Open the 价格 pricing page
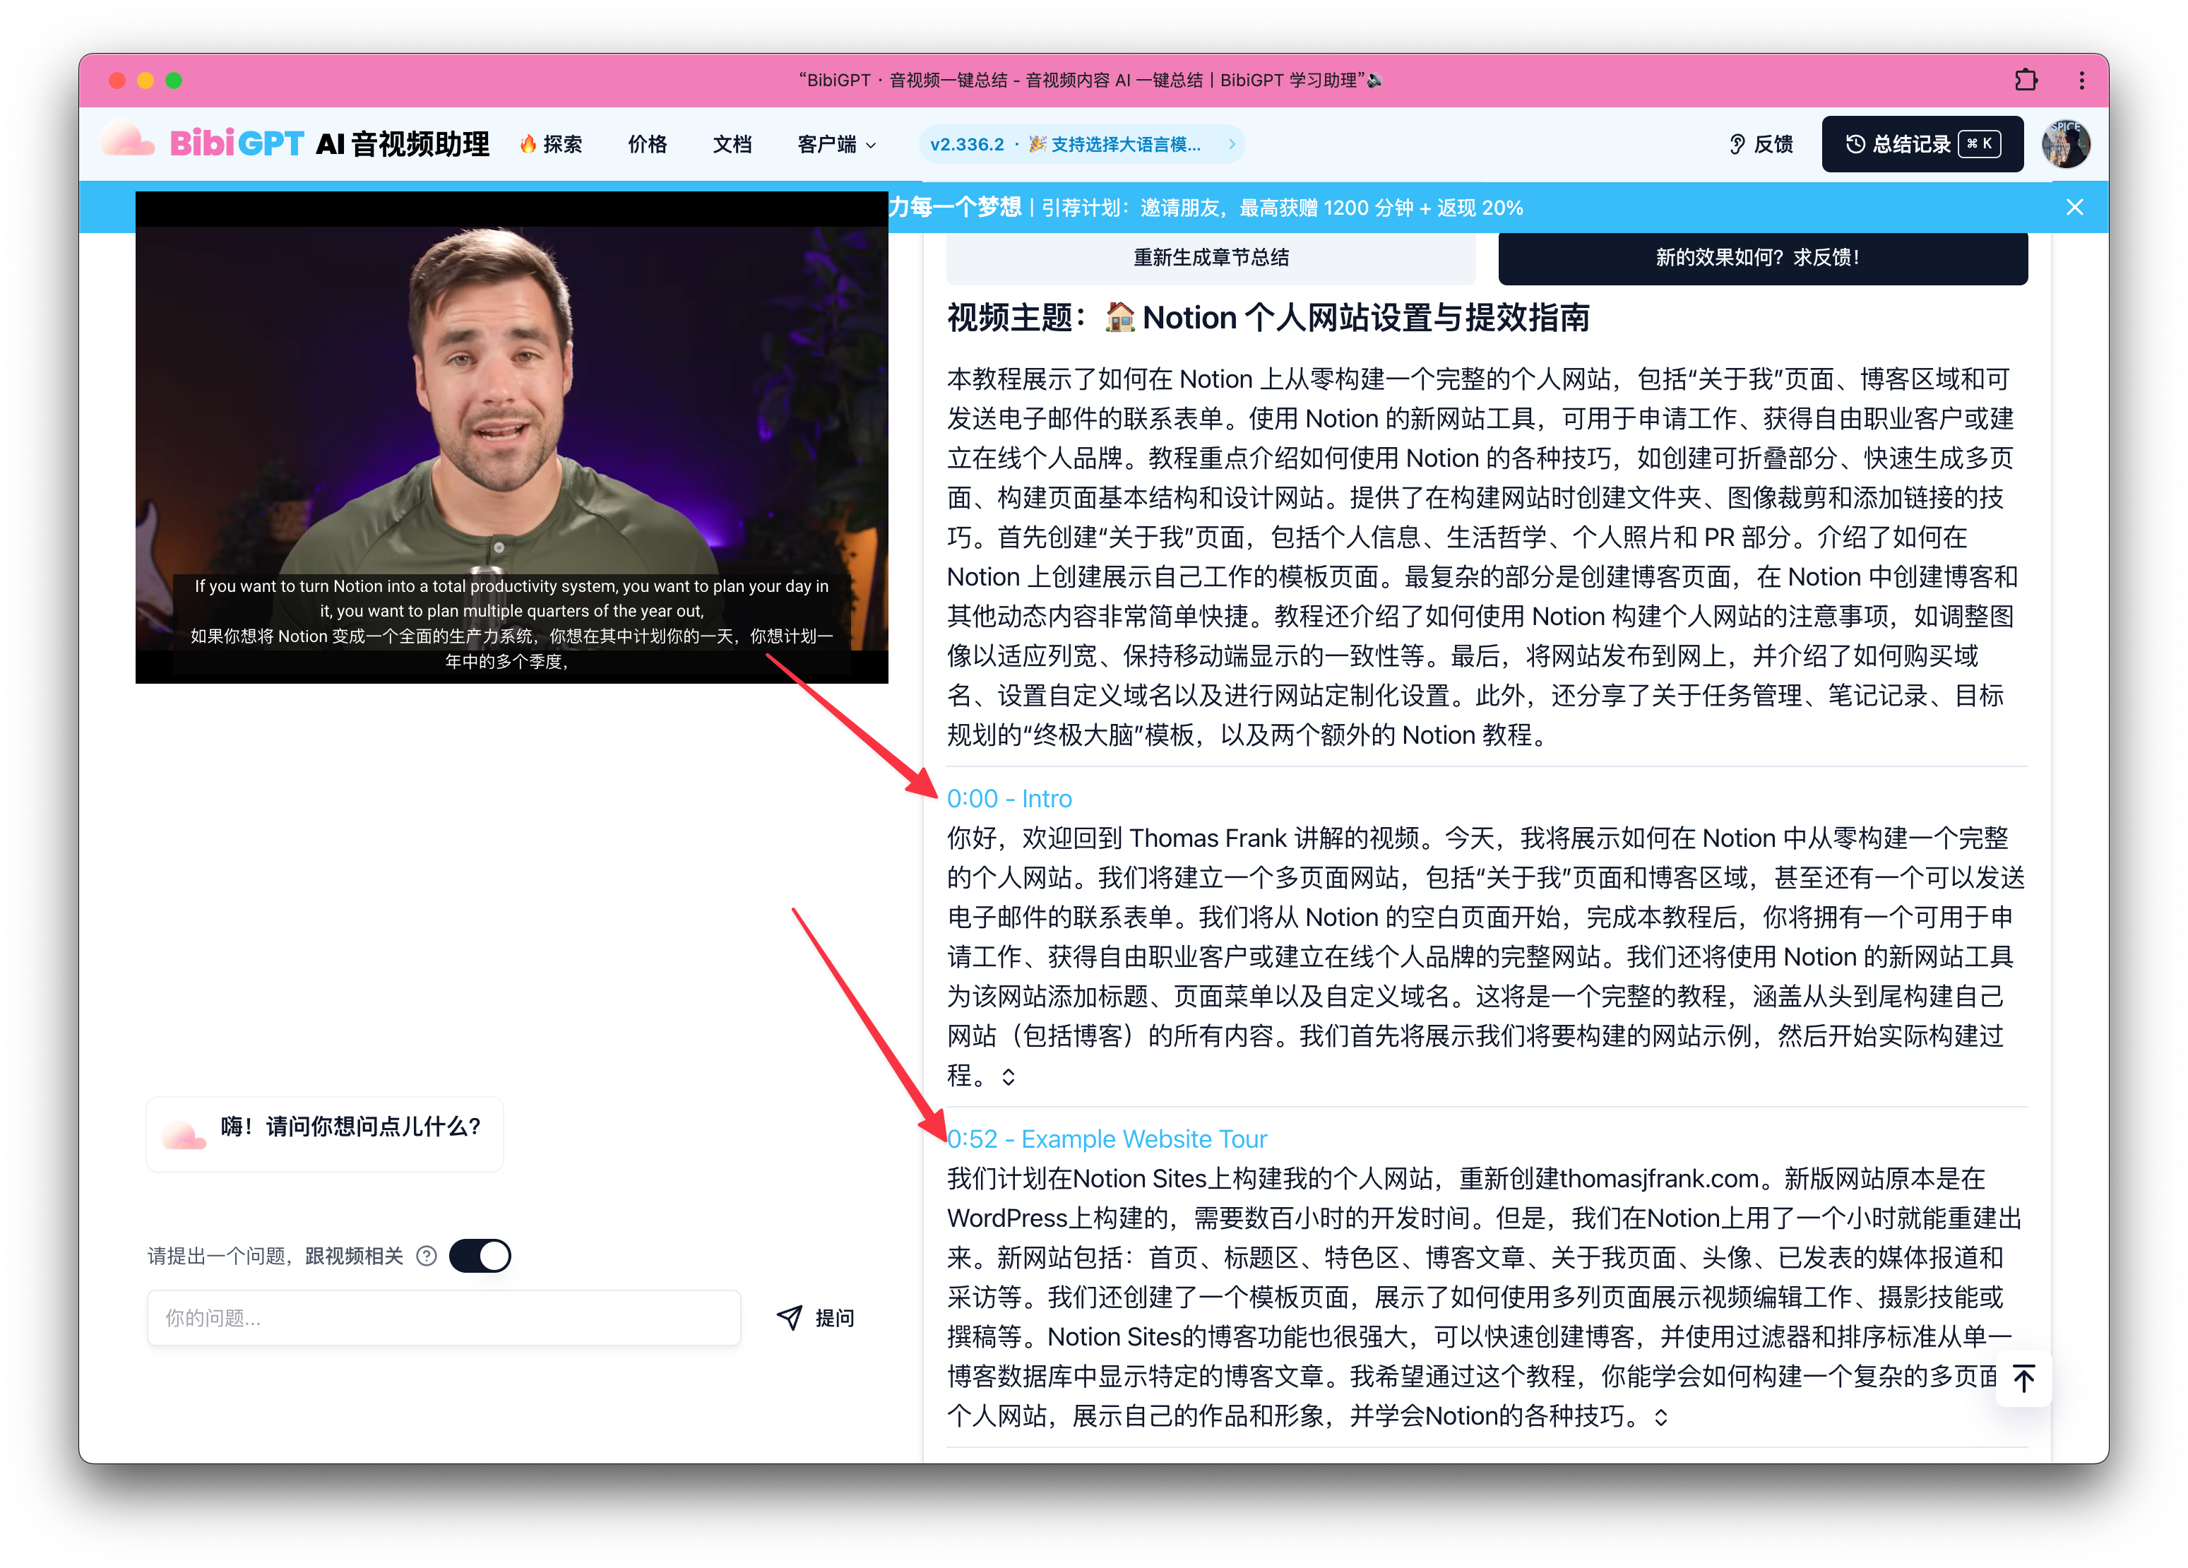The width and height of the screenshot is (2188, 1568). coord(648,144)
